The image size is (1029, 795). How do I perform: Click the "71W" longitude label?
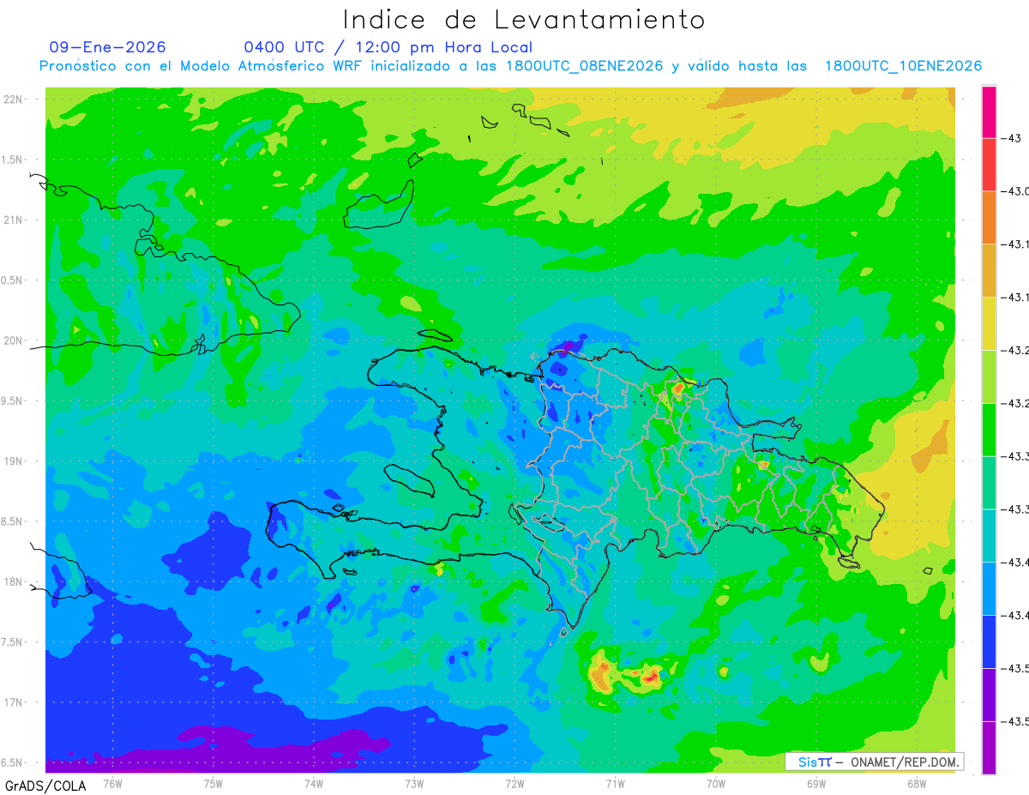coord(615,783)
